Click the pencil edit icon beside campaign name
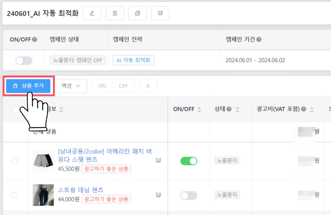The height and width of the screenshot is (215, 331). (92, 13)
